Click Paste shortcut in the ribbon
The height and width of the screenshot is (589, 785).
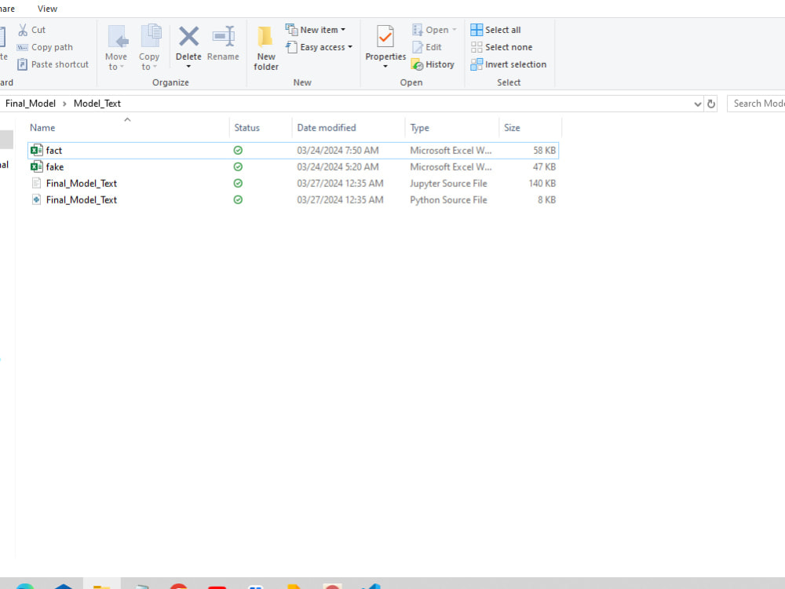pos(53,64)
